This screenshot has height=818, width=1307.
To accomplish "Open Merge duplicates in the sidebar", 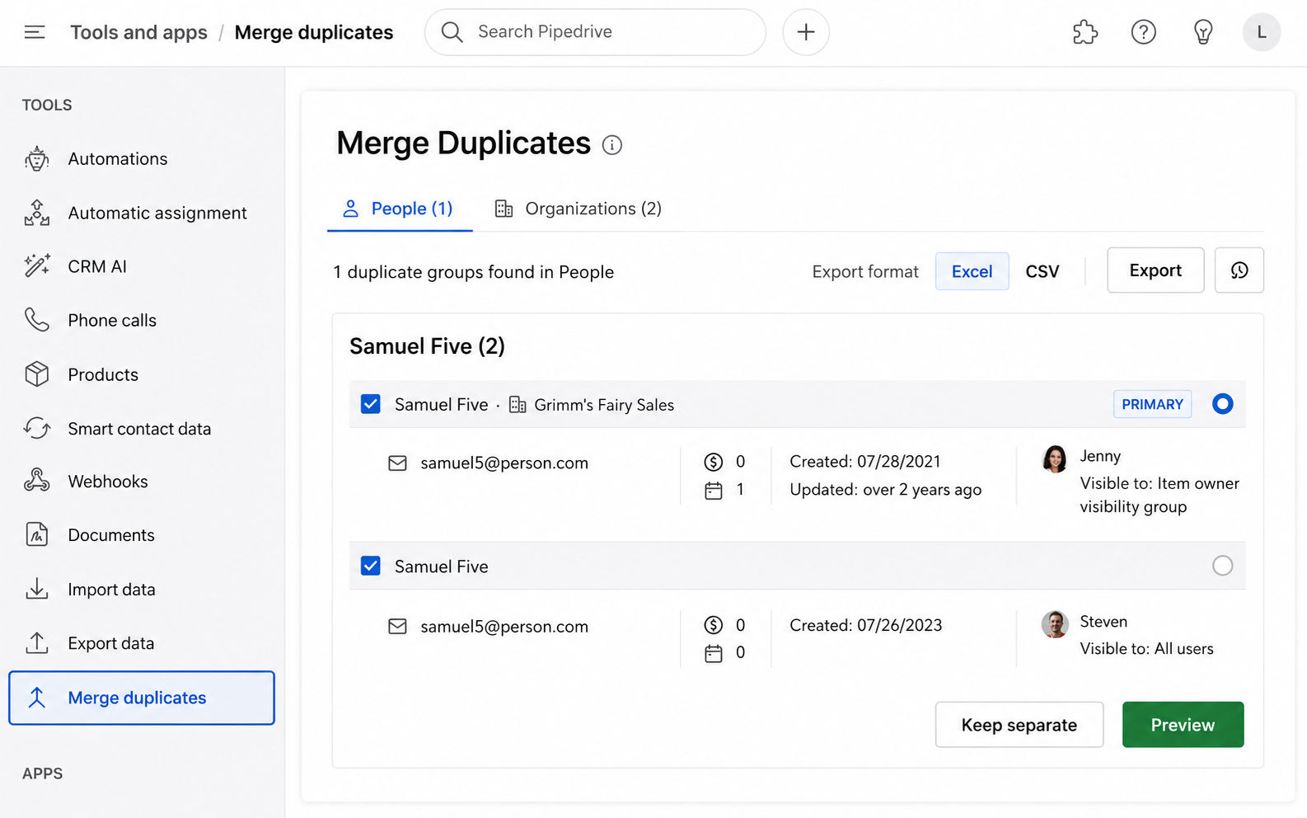I will pyautogui.click(x=142, y=698).
